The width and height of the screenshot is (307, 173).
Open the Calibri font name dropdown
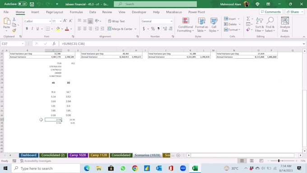50,21
